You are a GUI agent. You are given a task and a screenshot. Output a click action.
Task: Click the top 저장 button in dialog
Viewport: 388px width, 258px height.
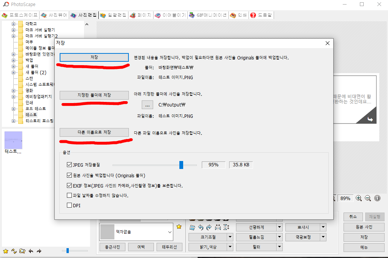click(x=94, y=57)
